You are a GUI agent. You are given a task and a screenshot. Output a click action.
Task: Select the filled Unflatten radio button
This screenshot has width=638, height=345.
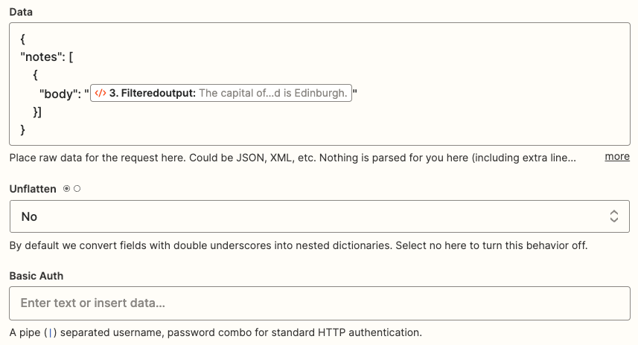(x=67, y=189)
